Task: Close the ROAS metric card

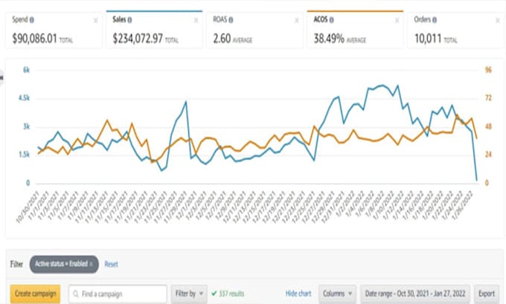Action: coord(295,20)
